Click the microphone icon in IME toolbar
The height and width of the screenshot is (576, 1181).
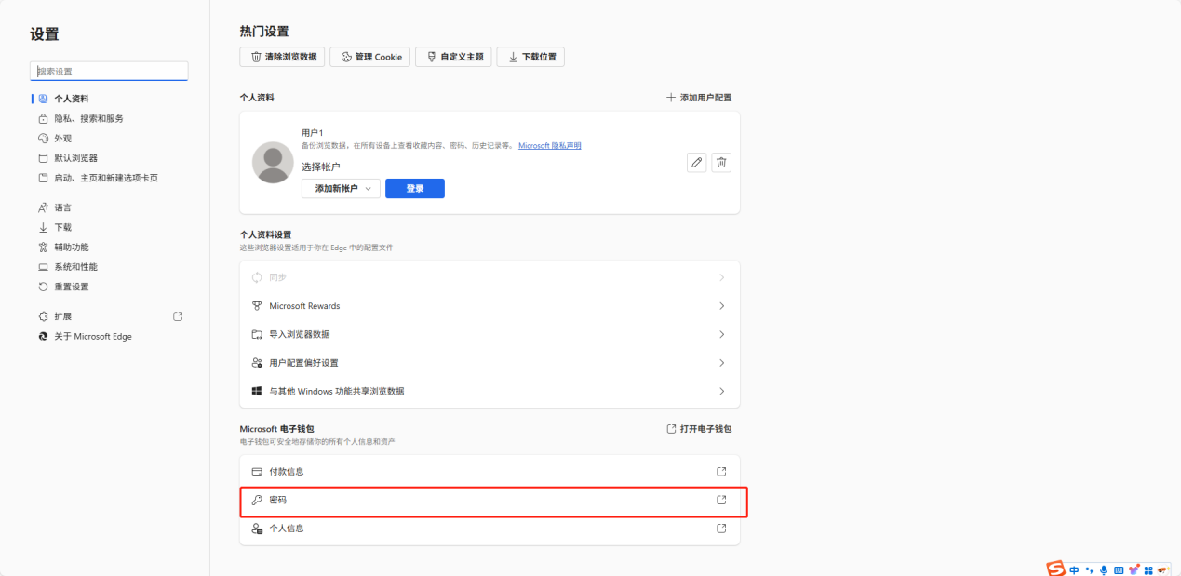pyautogui.click(x=1104, y=569)
